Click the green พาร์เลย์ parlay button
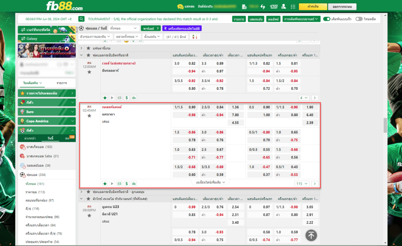The image size is (402, 246). pyautogui.click(x=151, y=28)
